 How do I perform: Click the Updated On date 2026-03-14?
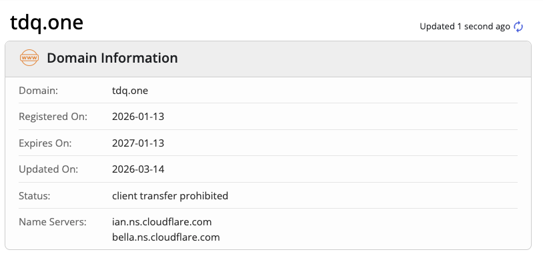click(138, 169)
